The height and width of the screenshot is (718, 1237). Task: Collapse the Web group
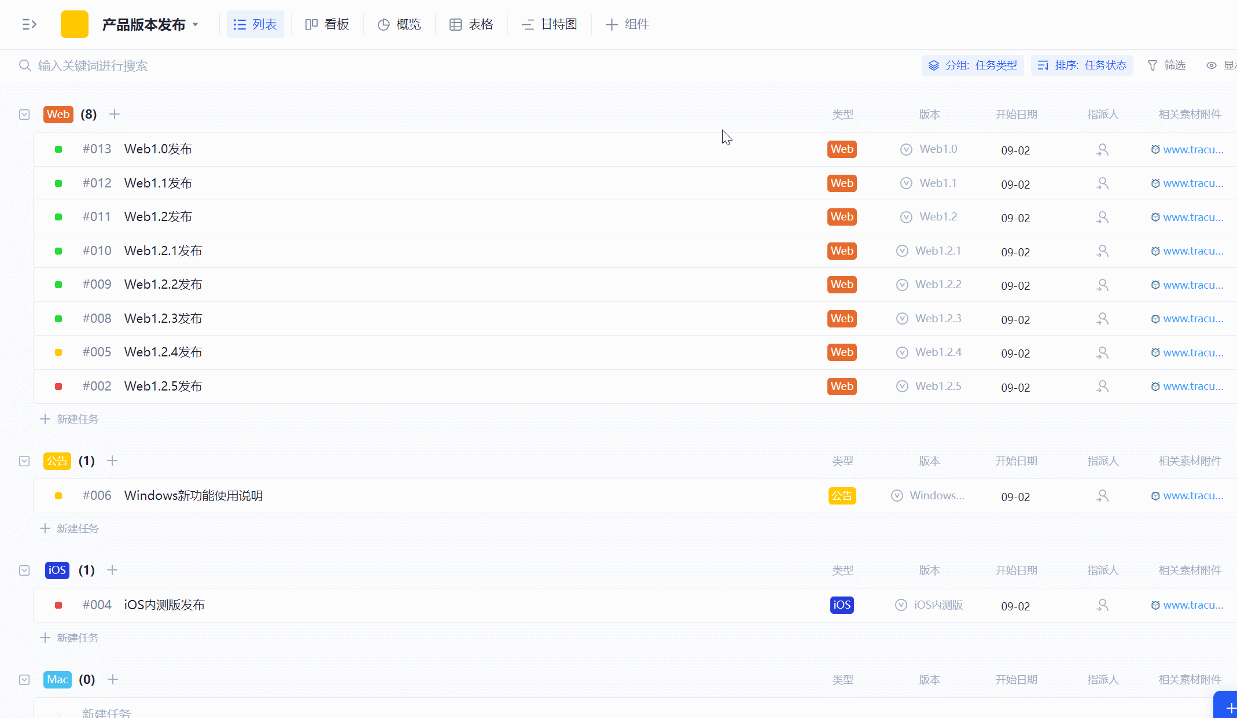click(24, 115)
